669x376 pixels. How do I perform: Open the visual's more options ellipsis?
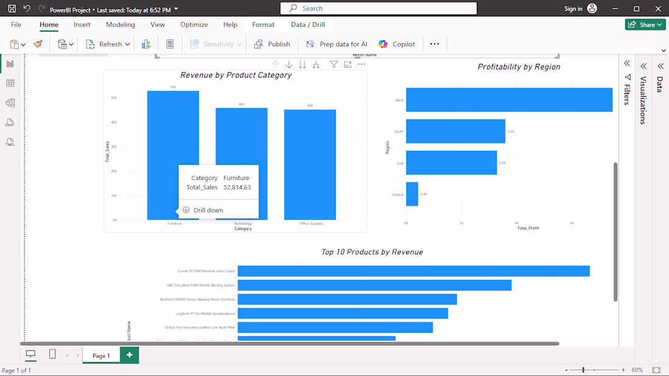pos(361,64)
